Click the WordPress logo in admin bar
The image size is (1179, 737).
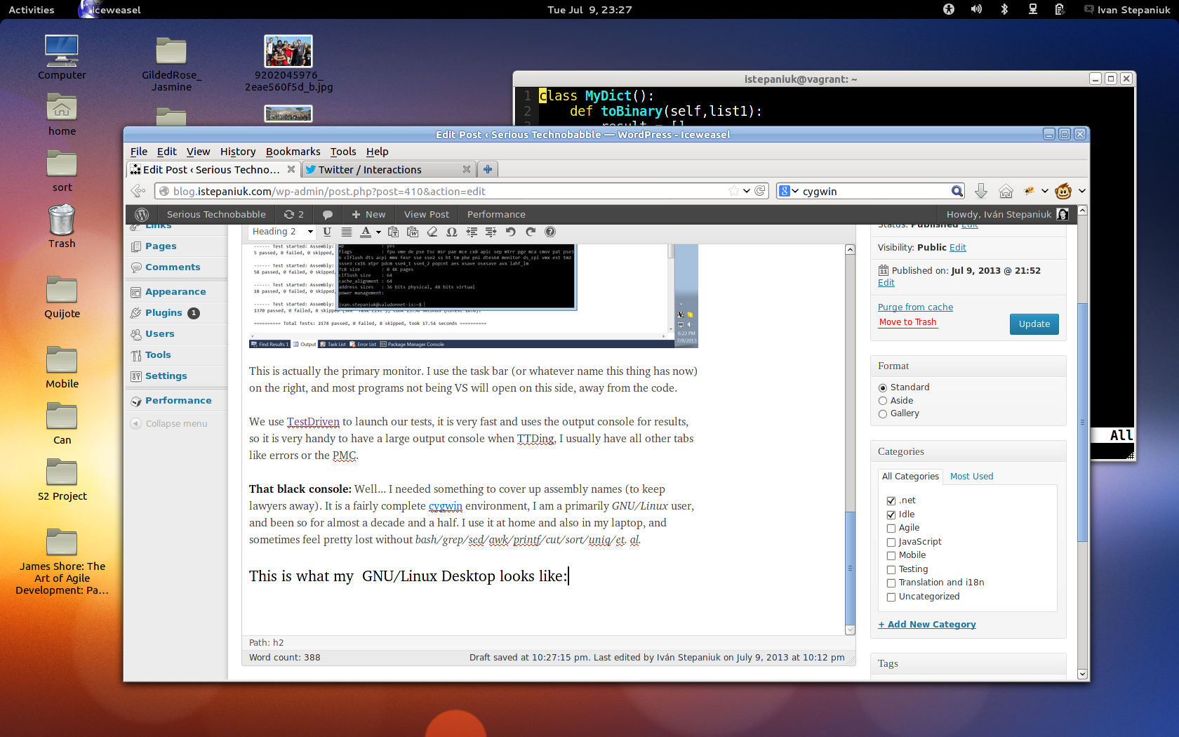(x=142, y=215)
